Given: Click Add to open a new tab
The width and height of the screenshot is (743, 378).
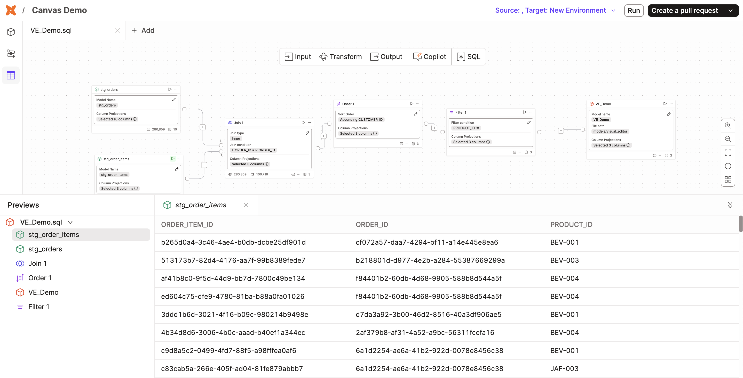Looking at the screenshot, I should (x=143, y=30).
